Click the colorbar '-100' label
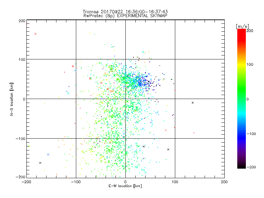This screenshot has width=264, height=198. click(x=251, y=134)
